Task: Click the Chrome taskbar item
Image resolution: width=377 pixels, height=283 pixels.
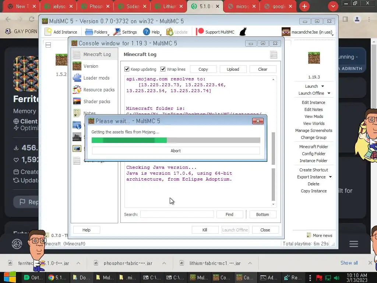Action: tap(57, 278)
